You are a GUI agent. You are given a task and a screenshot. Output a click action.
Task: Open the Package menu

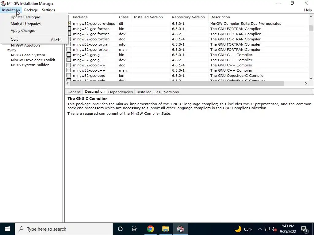coord(31,10)
